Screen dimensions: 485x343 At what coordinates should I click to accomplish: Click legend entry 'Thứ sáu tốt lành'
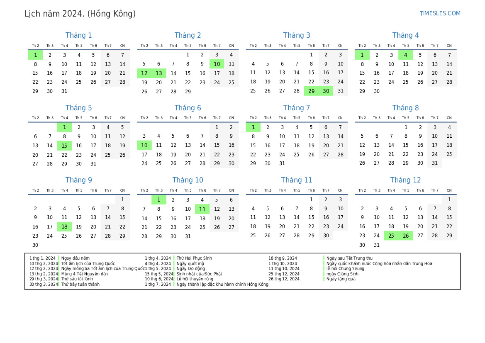pyautogui.click(x=77, y=279)
